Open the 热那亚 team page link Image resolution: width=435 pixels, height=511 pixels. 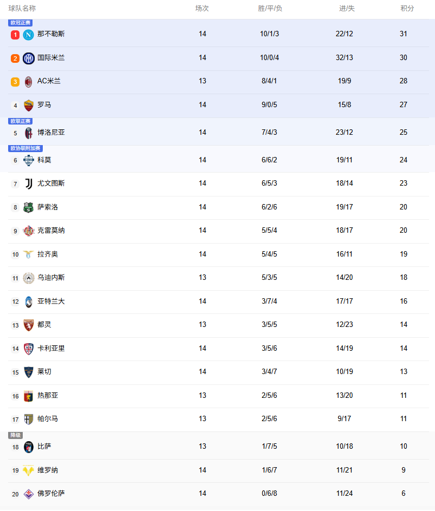(48, 396)
